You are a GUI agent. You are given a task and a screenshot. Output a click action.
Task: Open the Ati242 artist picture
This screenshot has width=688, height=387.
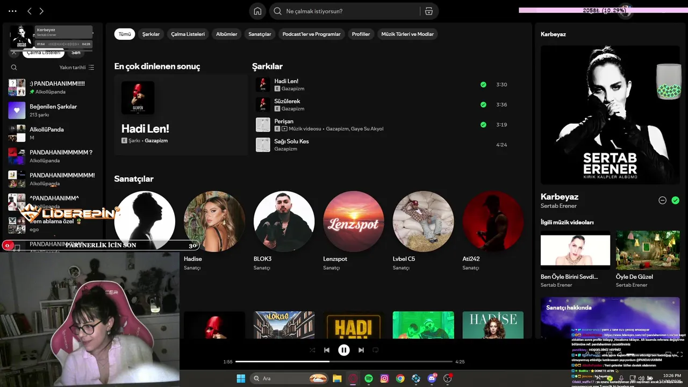pyautogui.click(x=493, y=221)
